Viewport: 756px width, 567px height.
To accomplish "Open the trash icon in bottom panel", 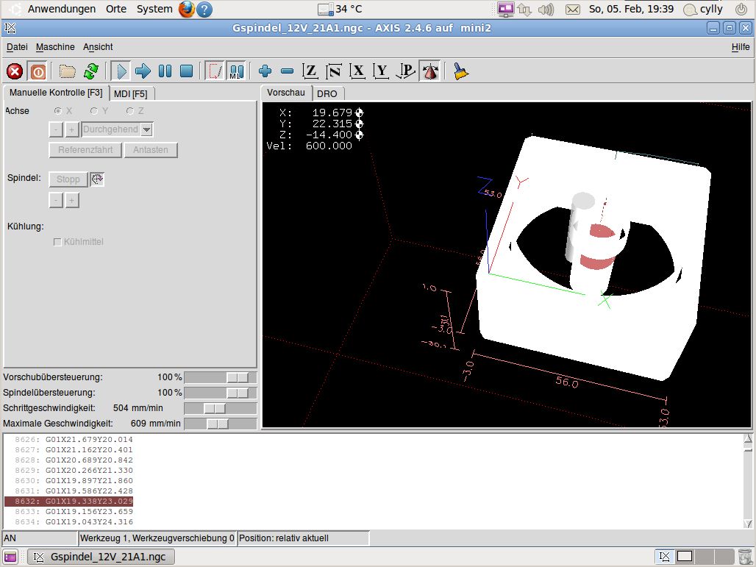I will tap(745, 557).
